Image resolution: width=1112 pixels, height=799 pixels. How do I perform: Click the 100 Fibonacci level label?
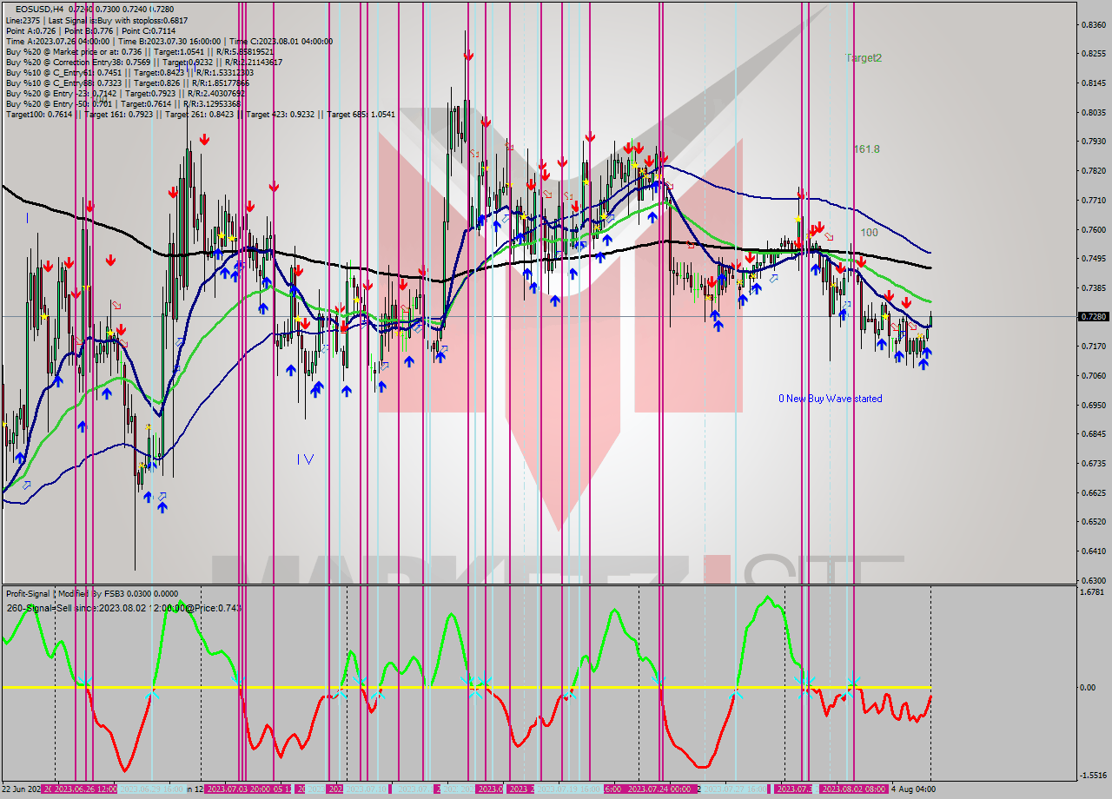869,233
